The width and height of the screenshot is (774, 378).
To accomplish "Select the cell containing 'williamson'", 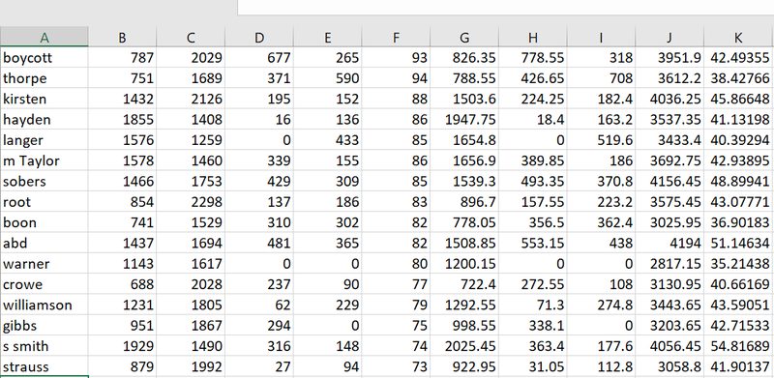I will [x=45, y=305].
